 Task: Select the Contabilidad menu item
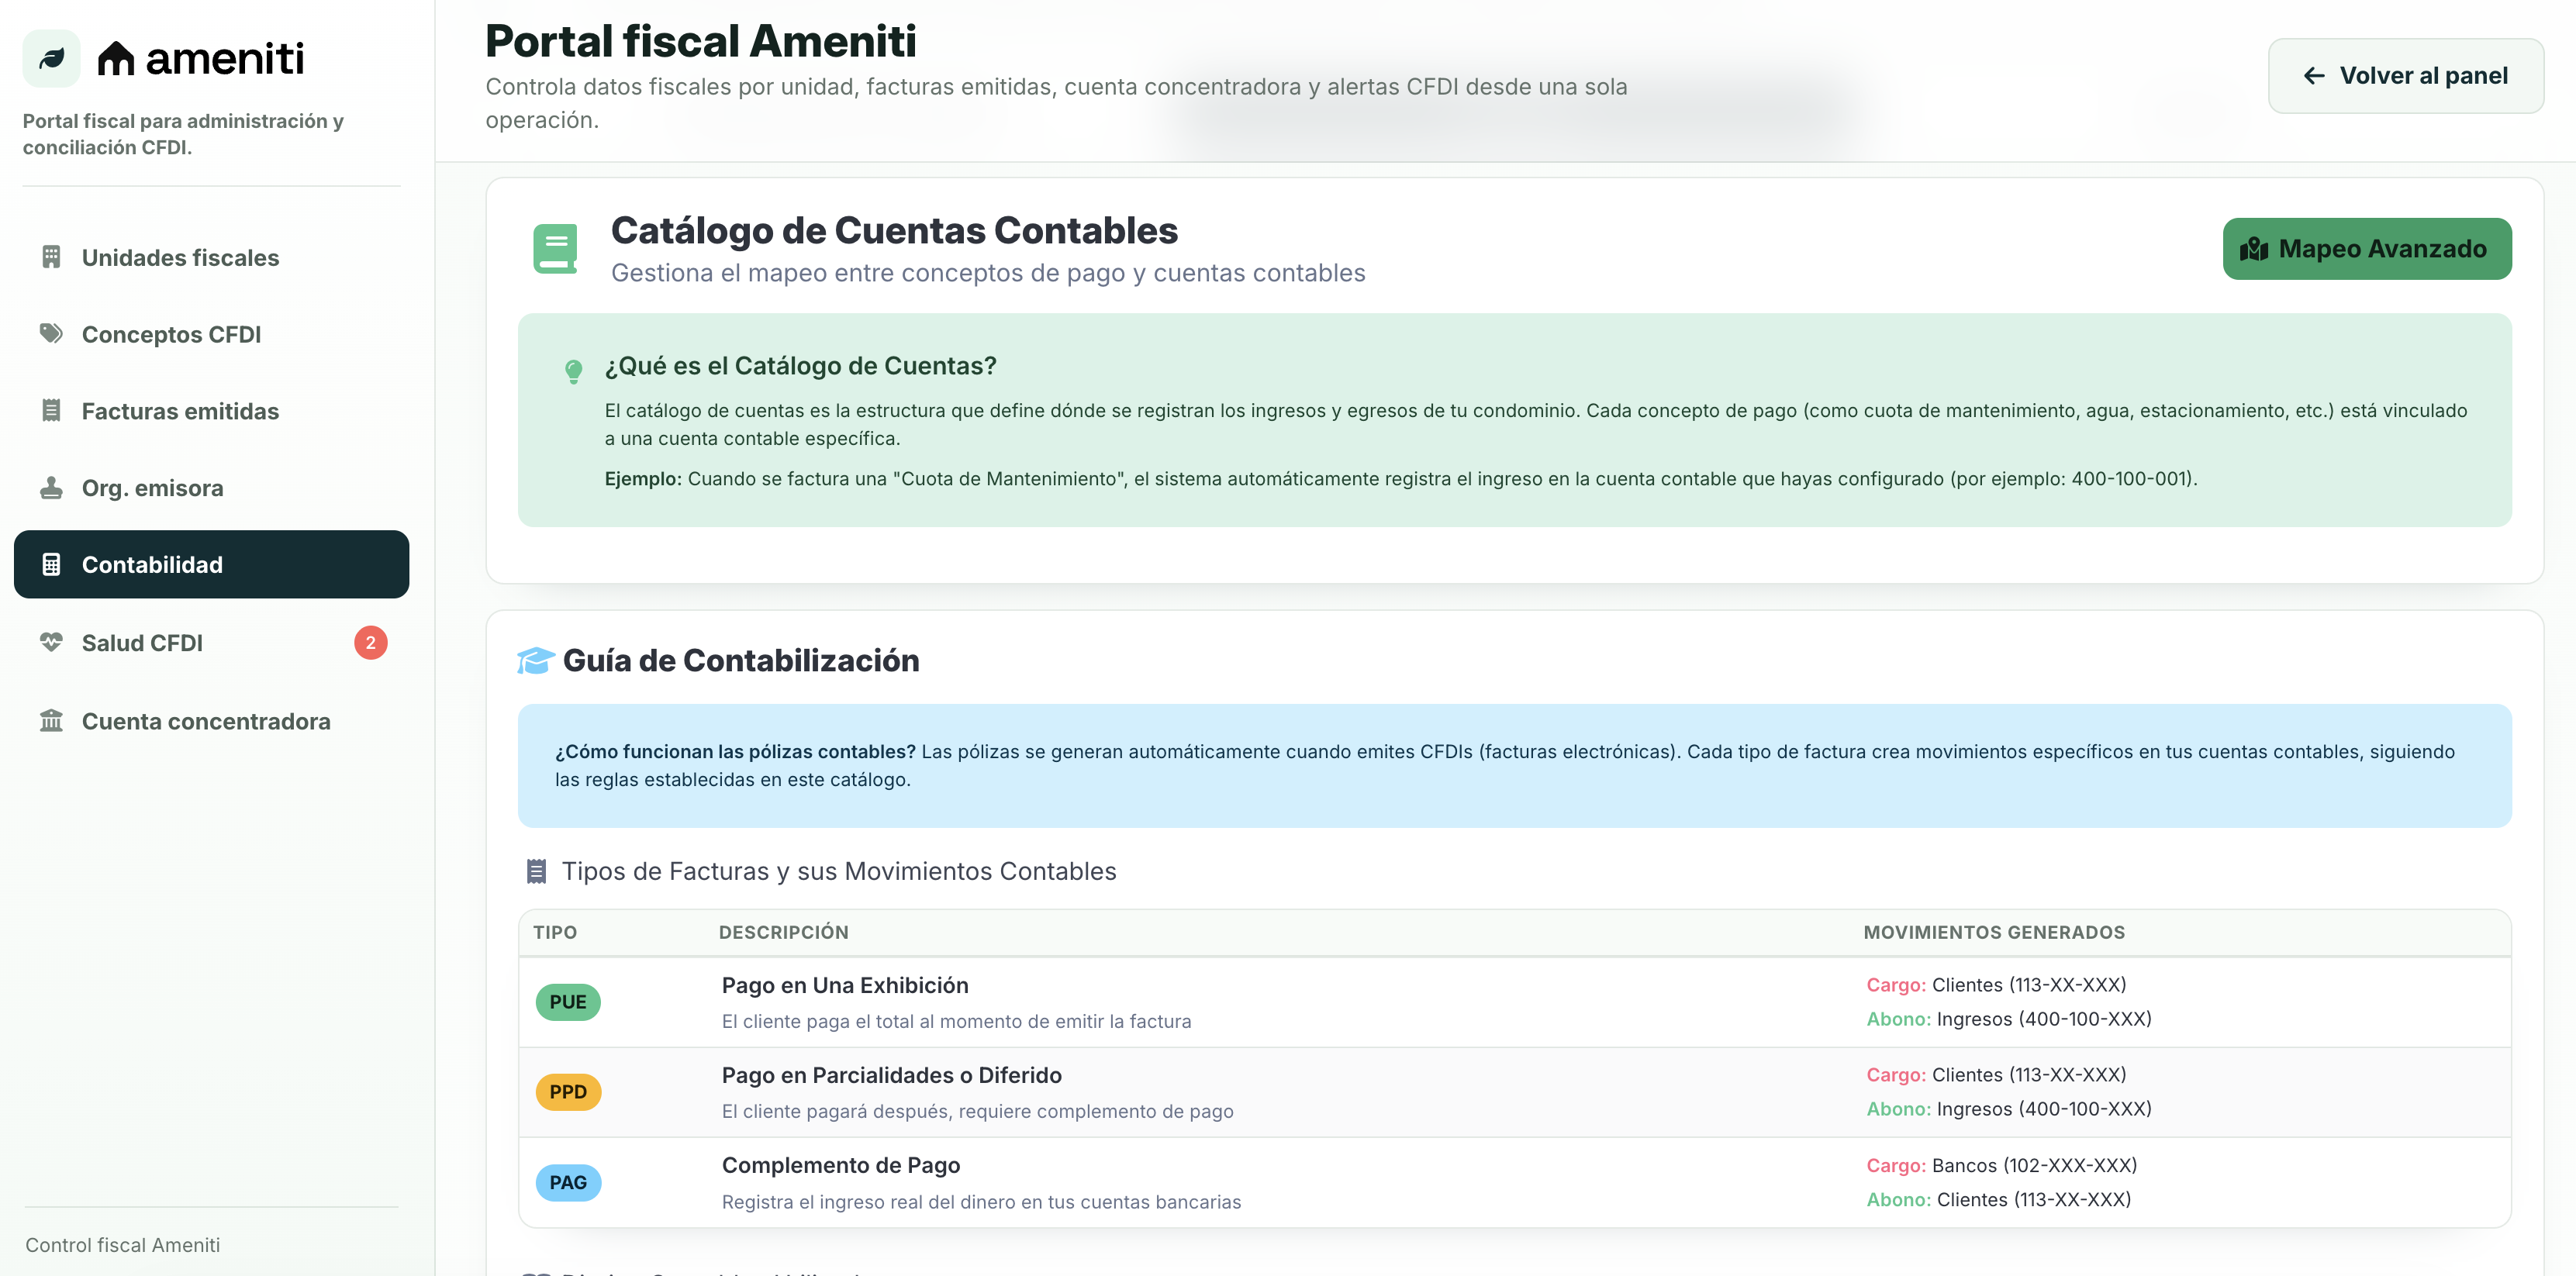(x=212, y=564)
